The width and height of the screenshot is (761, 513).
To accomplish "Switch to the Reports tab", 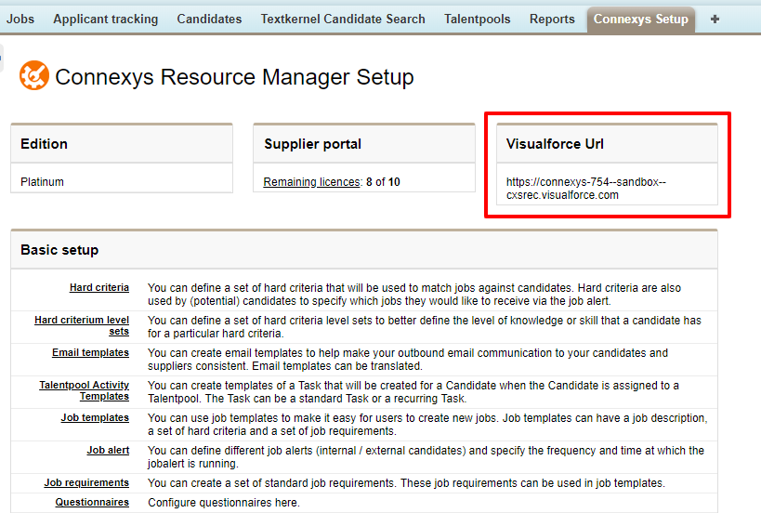I will click(x=552, y=19).
